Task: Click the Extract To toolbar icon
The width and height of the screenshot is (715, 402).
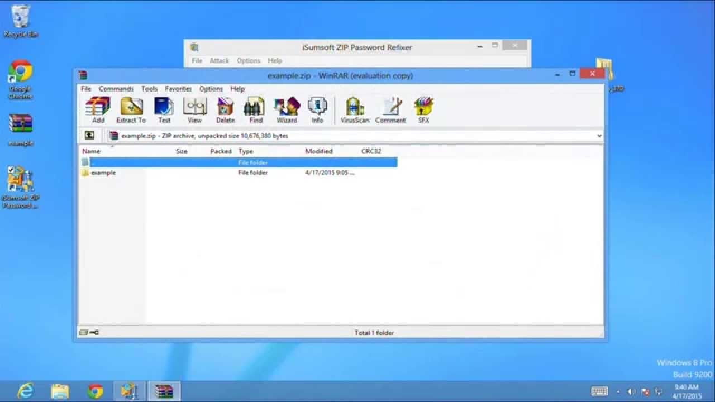Action: 131,110
